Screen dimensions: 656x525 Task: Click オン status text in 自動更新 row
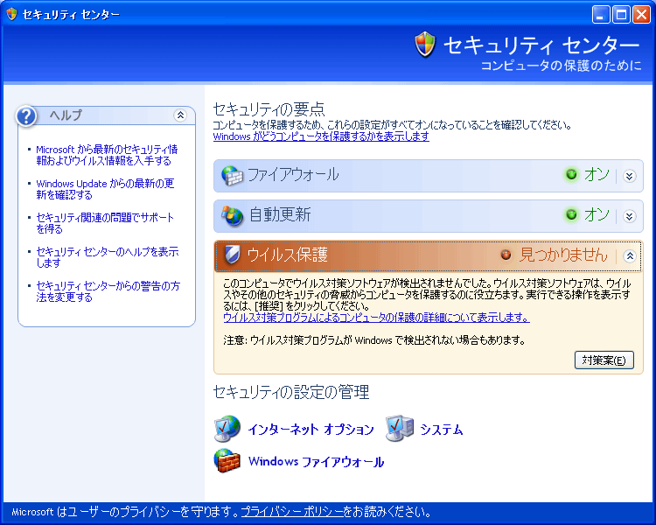(597, 214)
